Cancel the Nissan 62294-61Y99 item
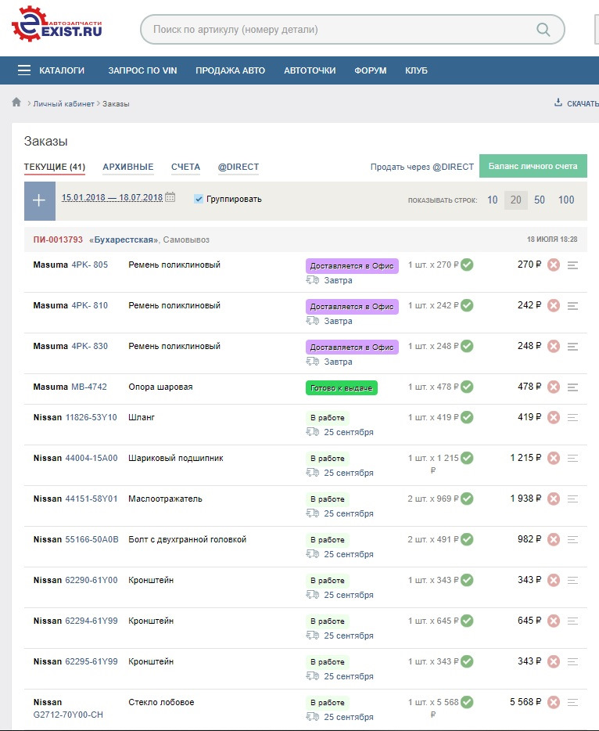Screen dimensions: 599x731 point(554,621)
